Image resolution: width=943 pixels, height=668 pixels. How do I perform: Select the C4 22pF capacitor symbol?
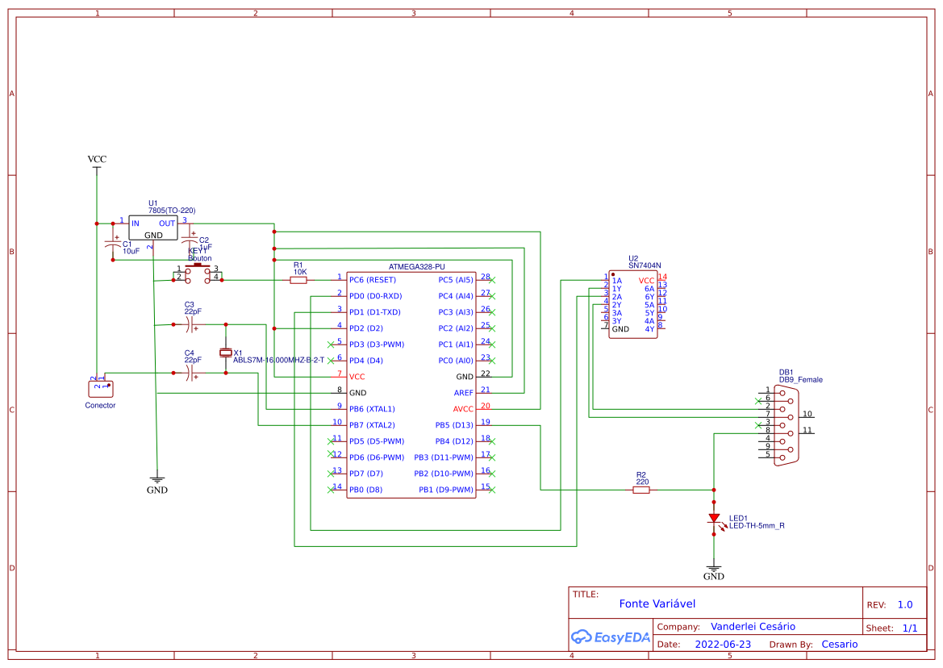191,373
